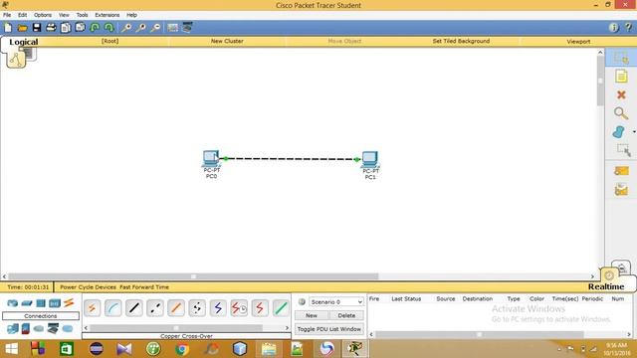This screenshot has height=358, width=637.
Task: Open the Options menu
Action: pyautogui.click(x=43, y=15)
